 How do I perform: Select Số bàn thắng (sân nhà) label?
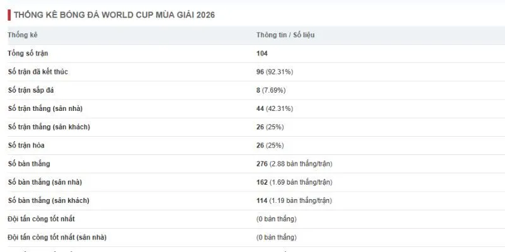45,182
